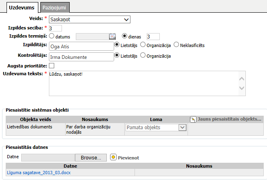The height and width of the screenshot is (184, 267).
Task: Click Jauns piesaistītais objekts link
Action: [229, 119]
